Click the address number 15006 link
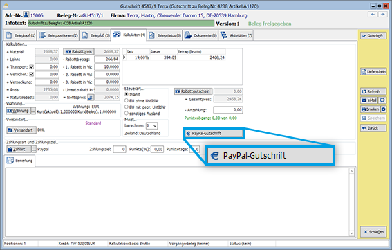The height and width of the screenshot is (250, 392). point(37,15)
